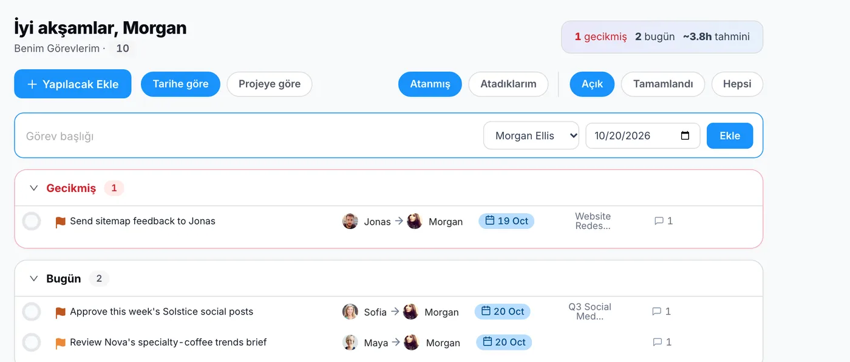The height and width of the screenshot is (362, 850).
Task: Open the Morgan Ellis assignee dropdown
Action: pos(531,136)
